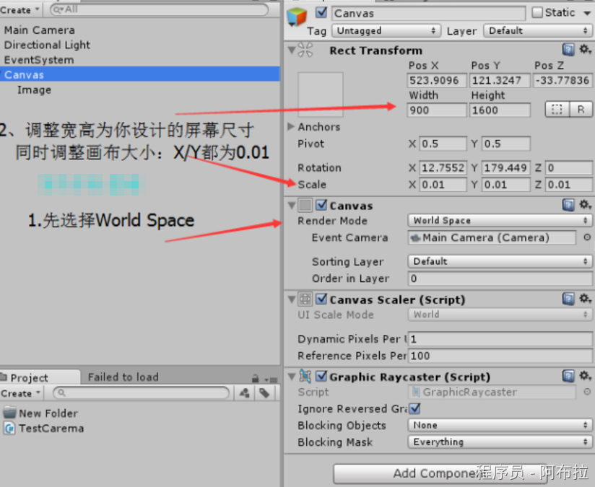Uncheck Ignore Reversed Graphics option

(415, 409)
